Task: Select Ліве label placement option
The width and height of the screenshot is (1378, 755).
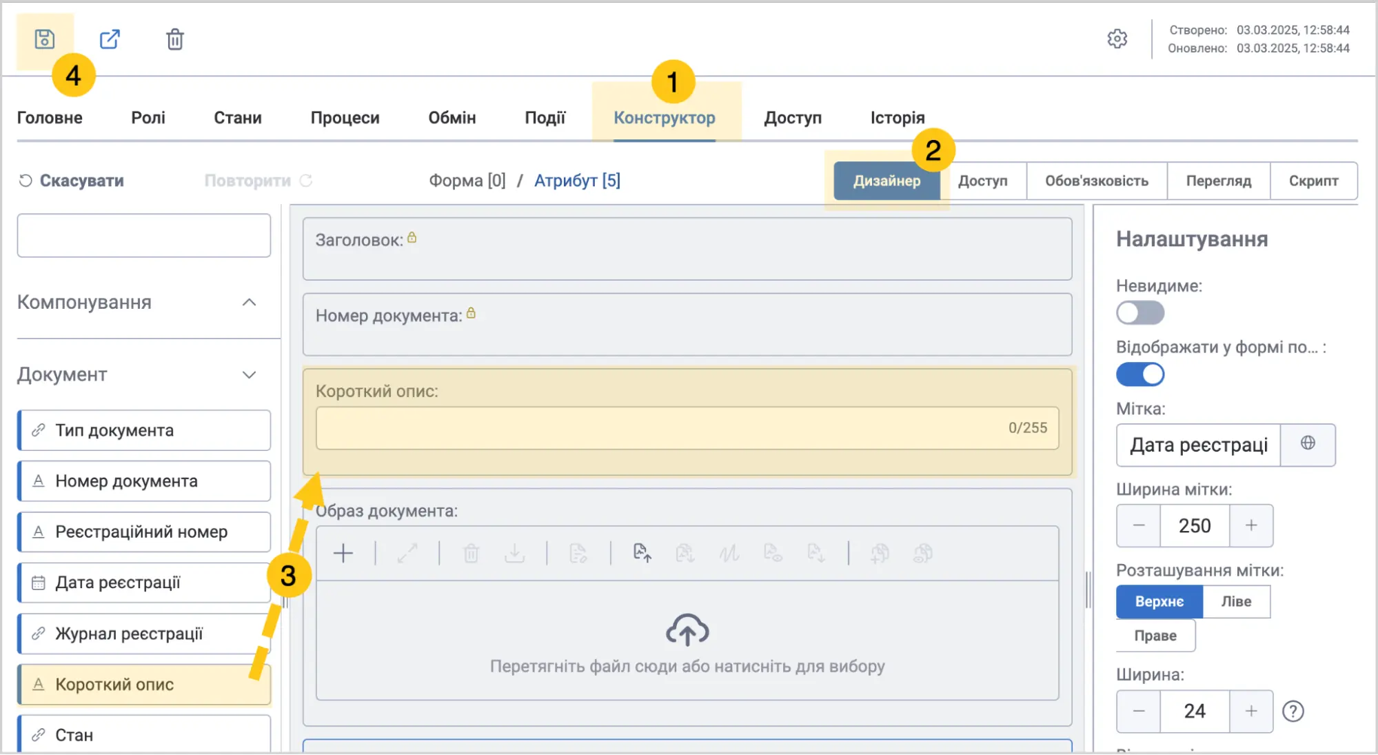Action: (x=1236, y=601)
